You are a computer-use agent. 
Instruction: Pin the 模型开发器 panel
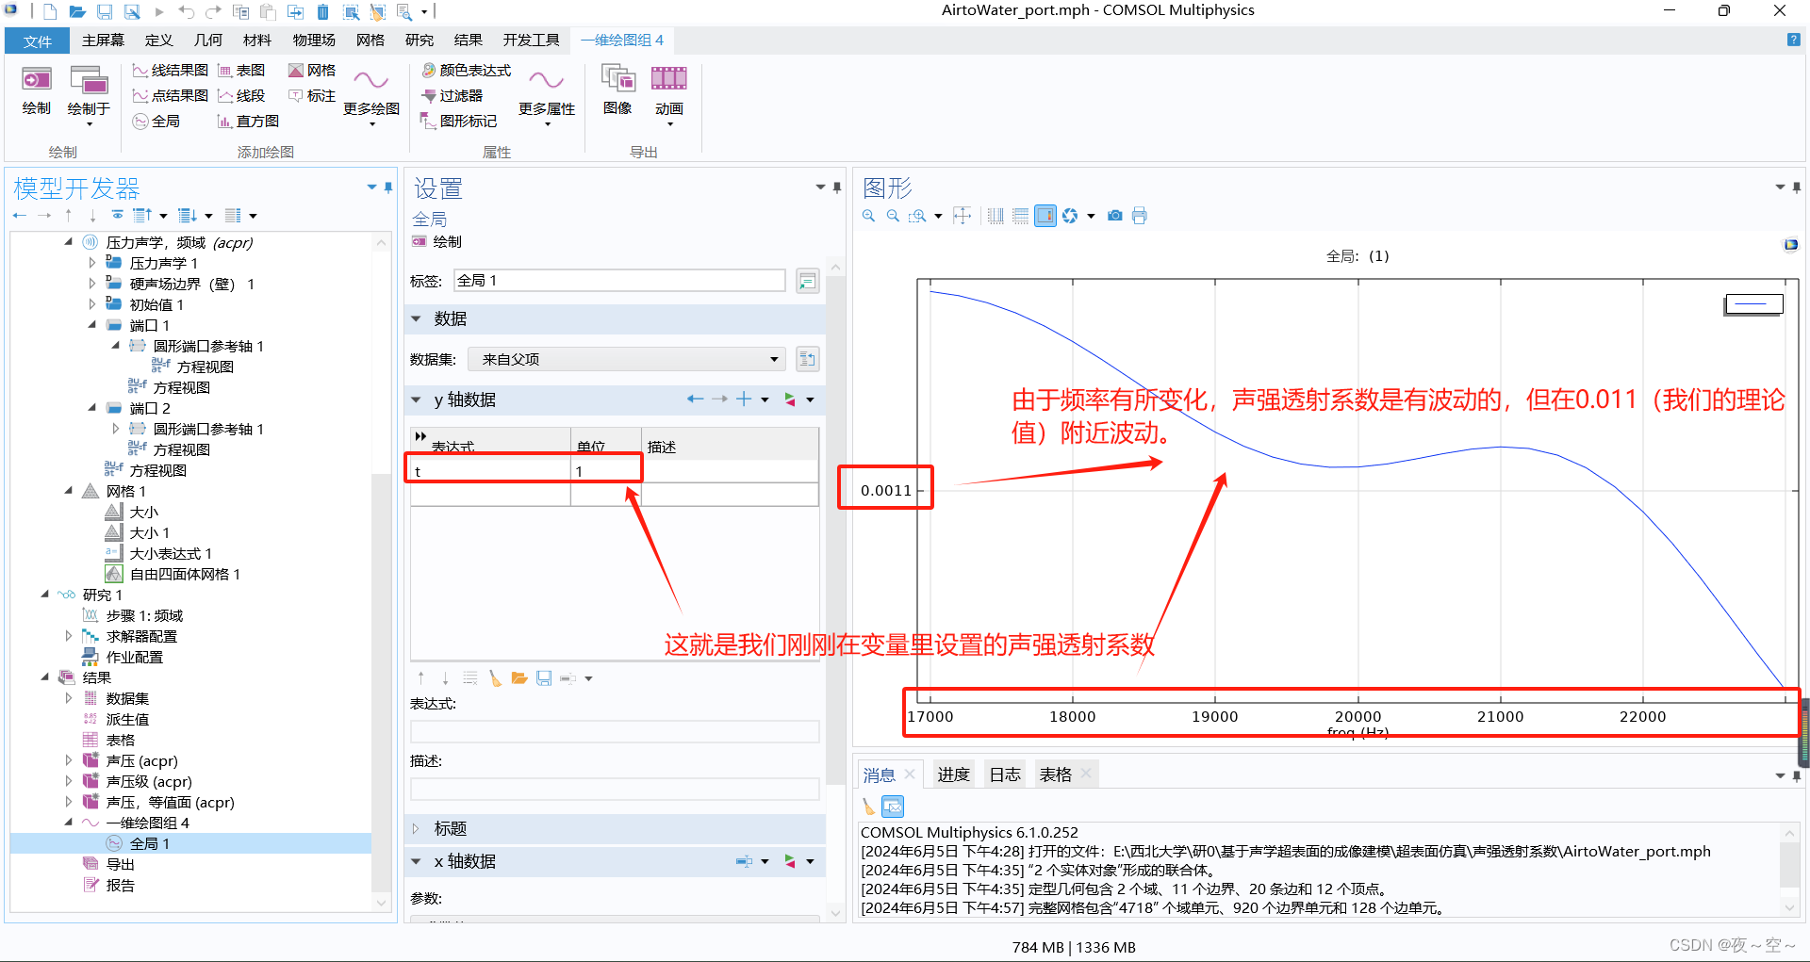(x=388, y=188)
